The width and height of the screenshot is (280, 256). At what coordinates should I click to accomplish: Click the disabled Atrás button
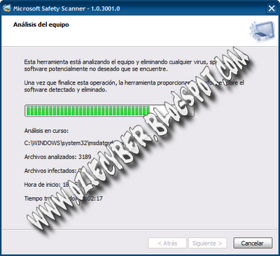tap(167, 243)
